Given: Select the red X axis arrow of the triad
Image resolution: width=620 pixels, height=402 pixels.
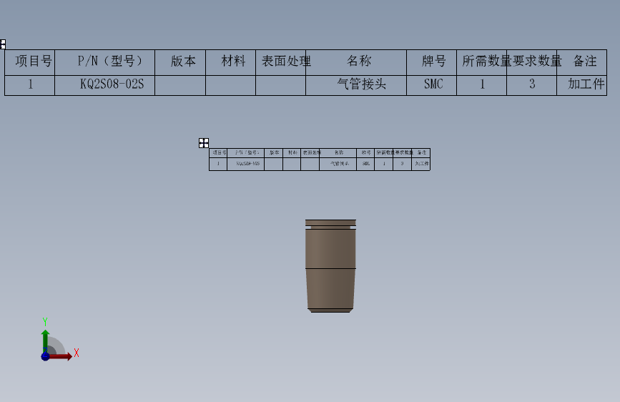Looking at the screenshot, I should 60,356.
